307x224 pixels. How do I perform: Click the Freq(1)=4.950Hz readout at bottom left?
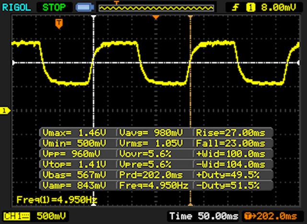point(57,200)
